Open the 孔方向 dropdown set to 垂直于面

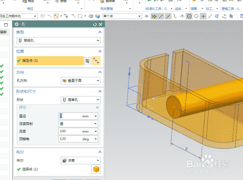(81, 81)
